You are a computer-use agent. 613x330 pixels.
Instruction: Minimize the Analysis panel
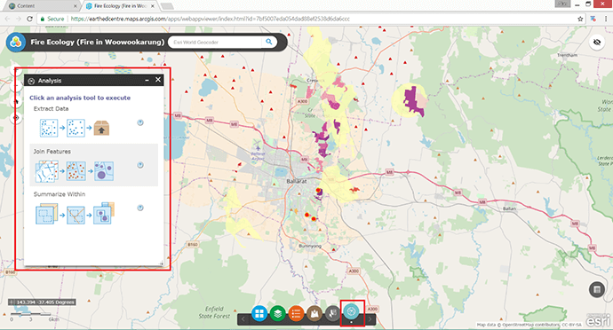(x=147, y=80)
